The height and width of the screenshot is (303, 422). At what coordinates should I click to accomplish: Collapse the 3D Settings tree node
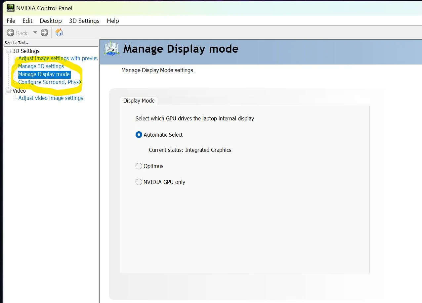click(9, 51)
